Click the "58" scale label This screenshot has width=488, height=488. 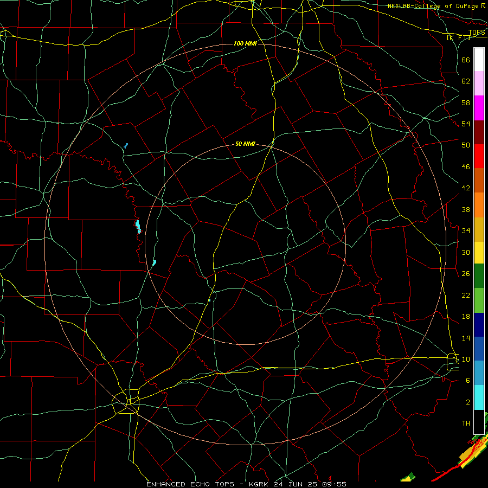(x=466, y=102)
